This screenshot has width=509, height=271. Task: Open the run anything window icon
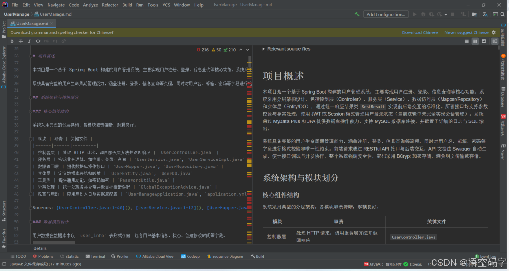tap(495, 14)
